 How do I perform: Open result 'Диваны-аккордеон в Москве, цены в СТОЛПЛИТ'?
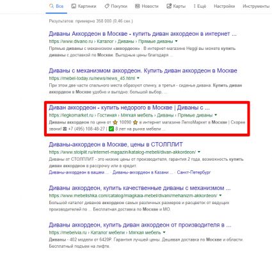(x=116, y=145)
